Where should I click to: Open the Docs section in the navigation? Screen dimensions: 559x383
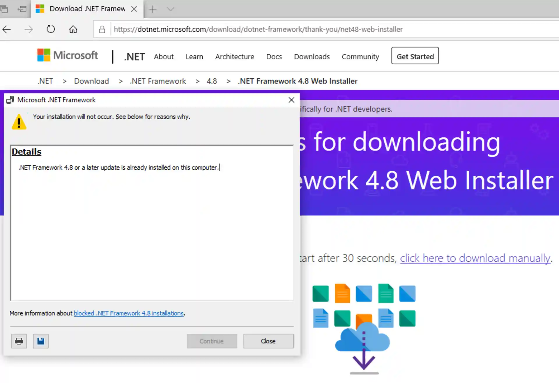point(274,56)
